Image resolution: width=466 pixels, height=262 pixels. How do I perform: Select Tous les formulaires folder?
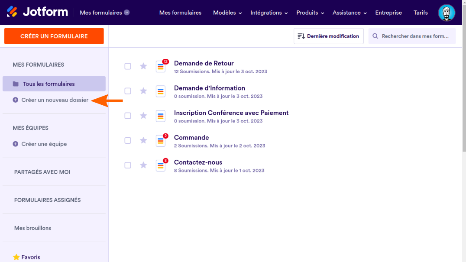point(54,84)
